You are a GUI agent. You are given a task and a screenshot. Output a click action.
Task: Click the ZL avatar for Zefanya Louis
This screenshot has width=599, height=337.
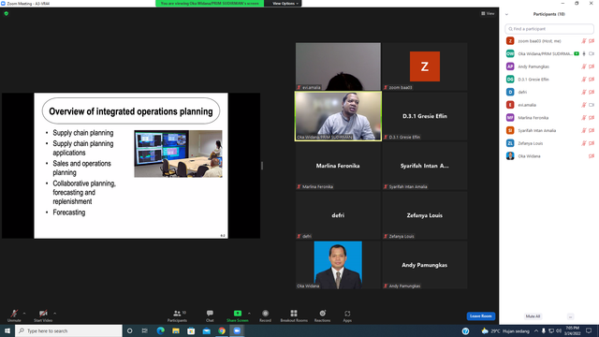(510, 143)
